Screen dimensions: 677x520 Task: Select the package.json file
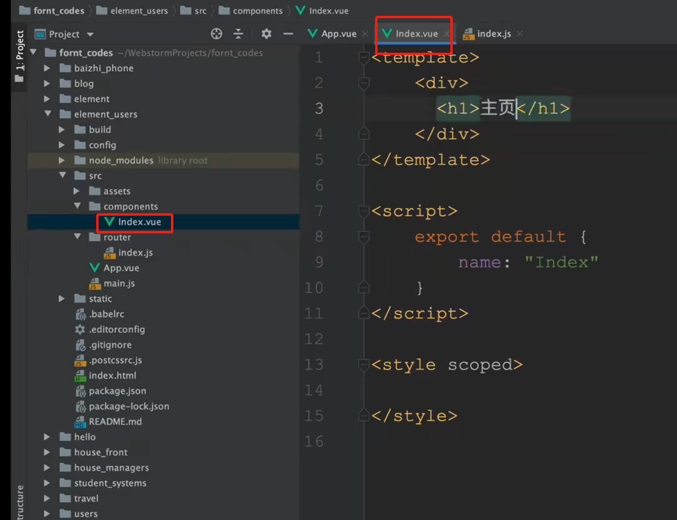[x=111, y=391]
